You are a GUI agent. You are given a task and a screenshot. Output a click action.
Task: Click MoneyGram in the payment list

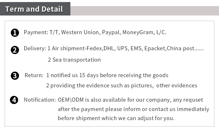click(x=138, y=32)
